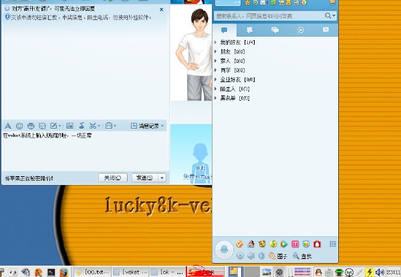
Task: Open the handwriting input tool
Action: pyautogui.click(x=53, y=126)
